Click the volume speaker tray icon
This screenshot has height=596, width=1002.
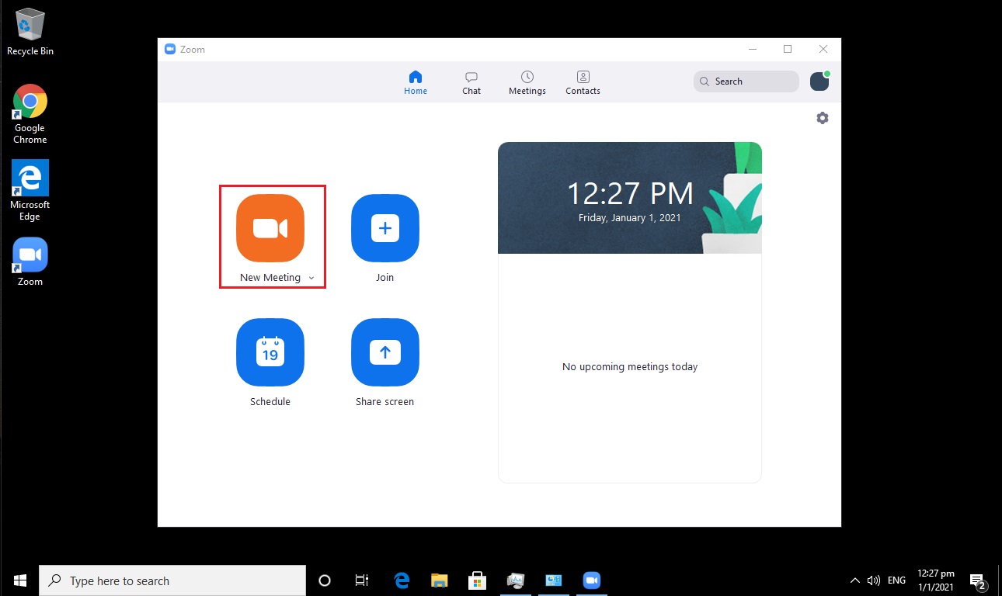coord(874,580)
